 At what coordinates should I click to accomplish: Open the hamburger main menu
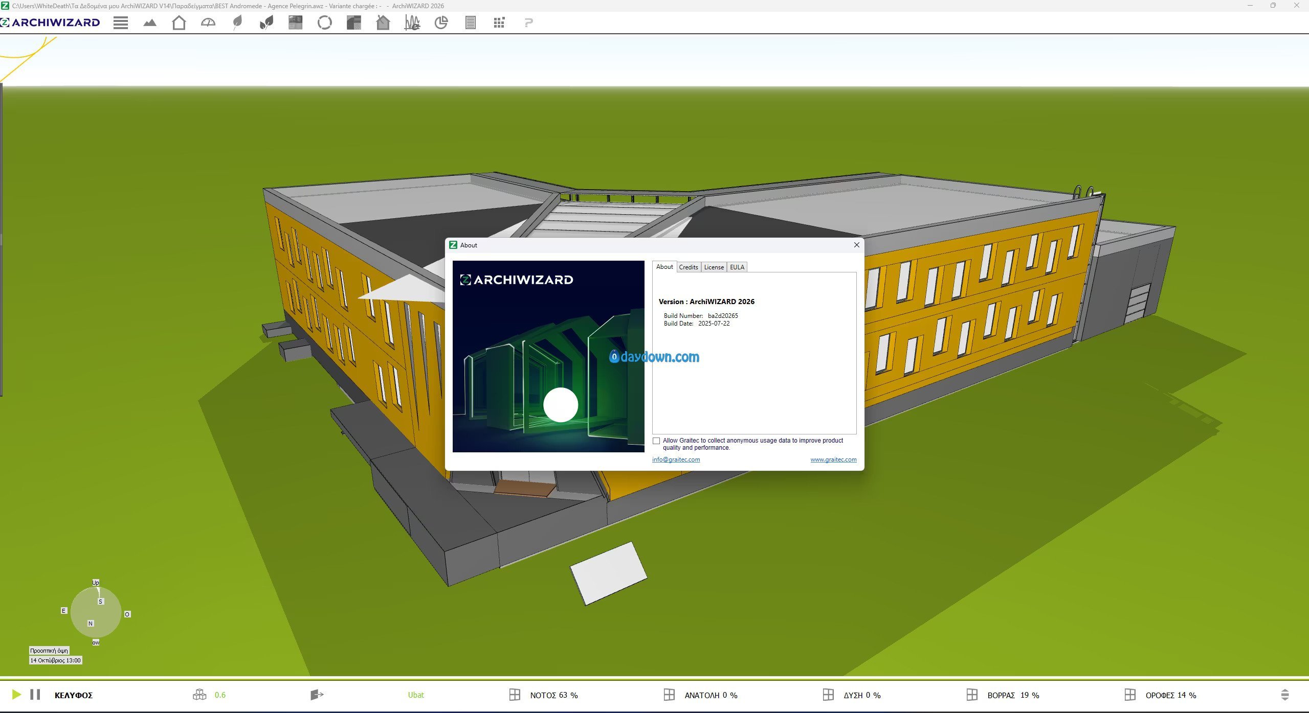(121, 22)
